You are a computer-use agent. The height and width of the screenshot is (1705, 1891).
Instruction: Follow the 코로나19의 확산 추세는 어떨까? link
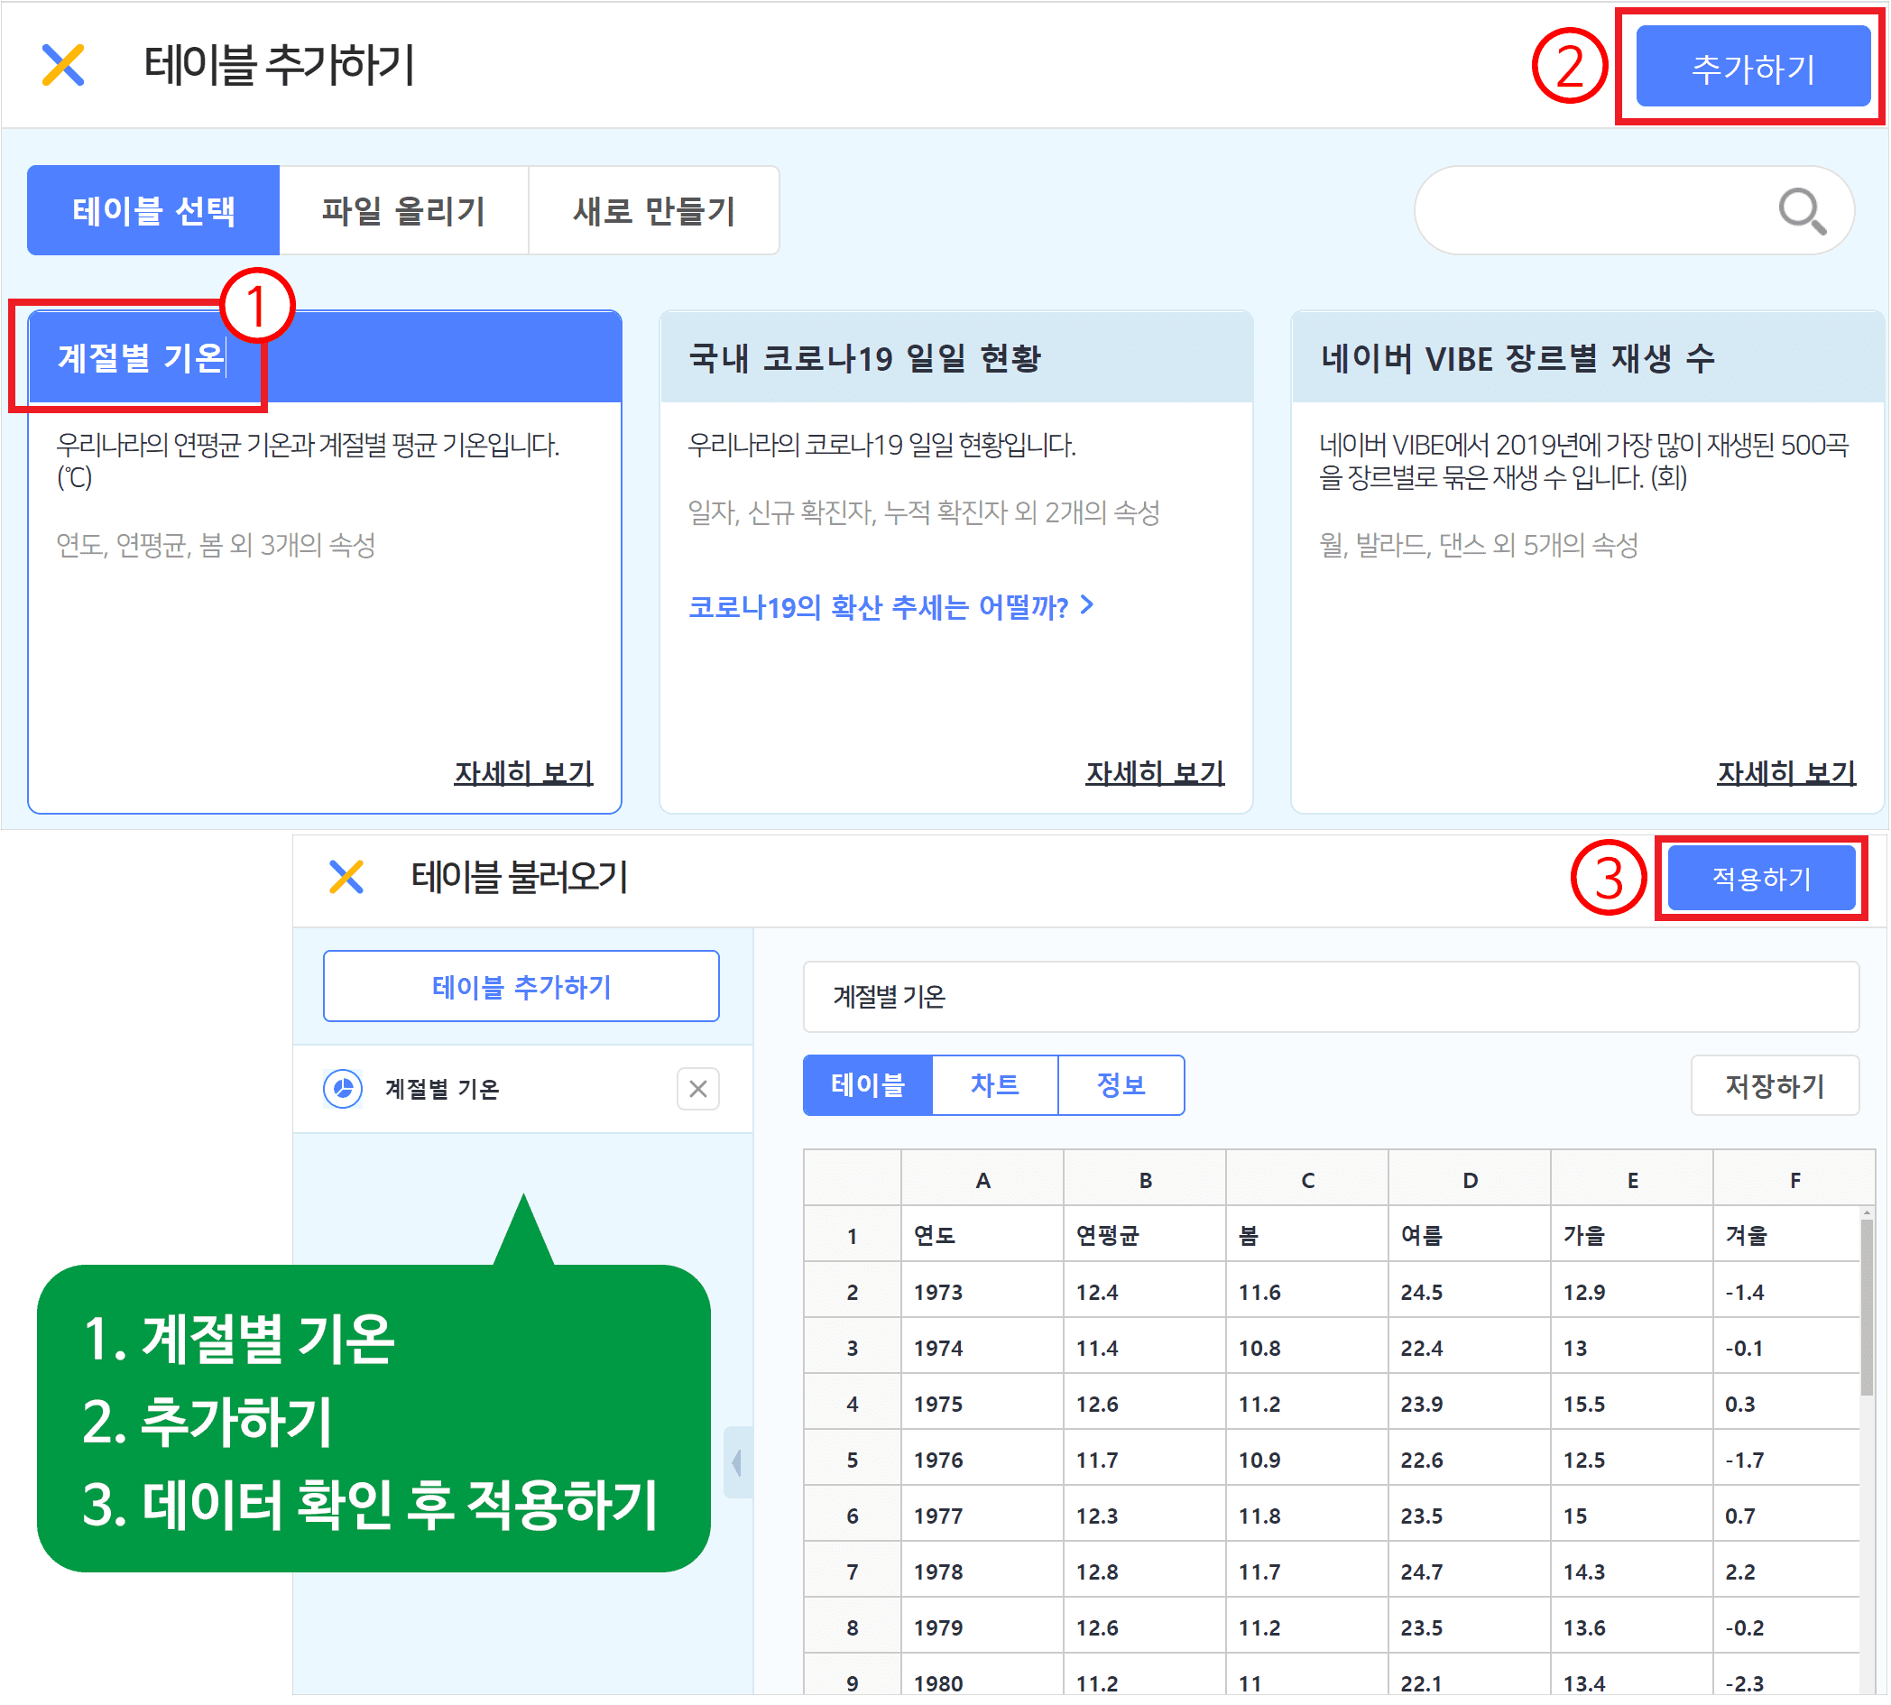[891, 607]
